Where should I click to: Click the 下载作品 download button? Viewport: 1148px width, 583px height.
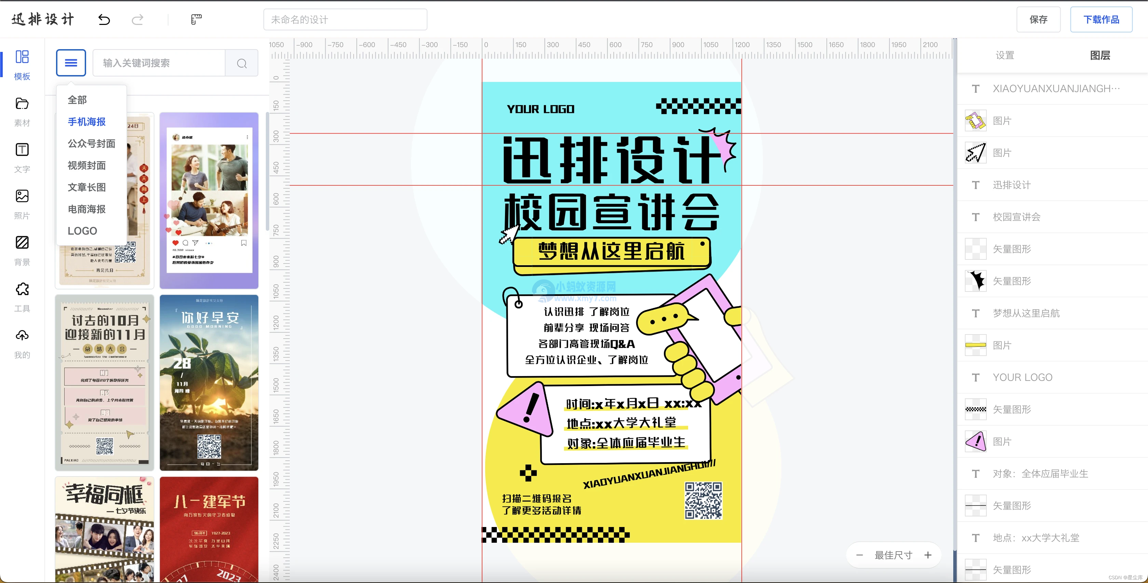[1101, 19]
